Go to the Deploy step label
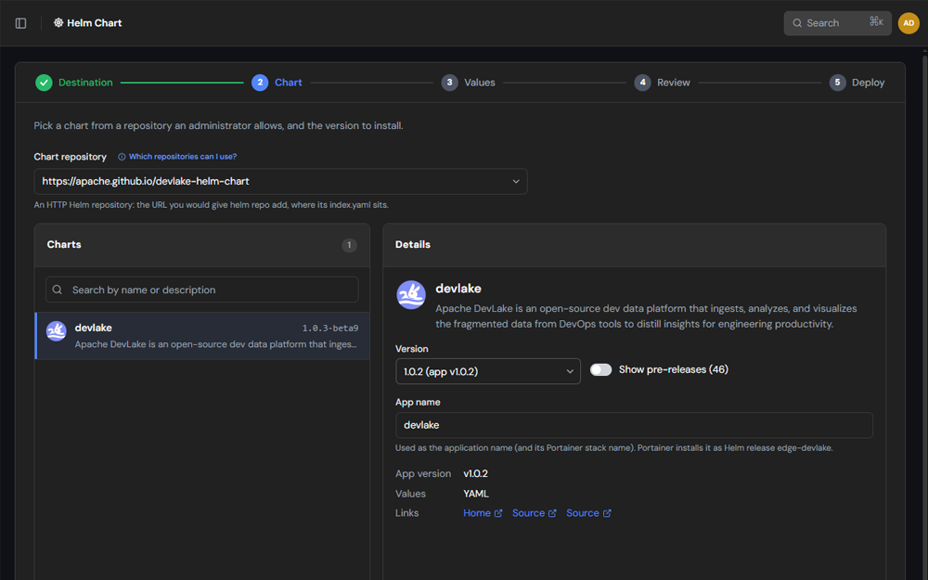Screen dimensions: 928x580 tap(869, 83)
